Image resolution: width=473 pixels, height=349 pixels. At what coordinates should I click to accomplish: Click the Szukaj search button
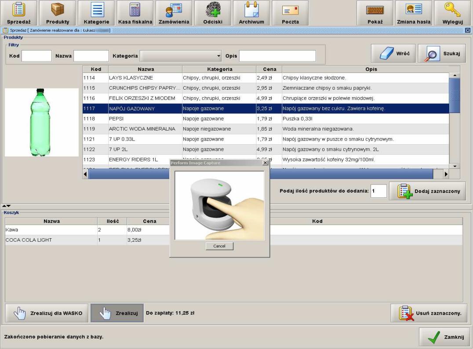[442, 54]
